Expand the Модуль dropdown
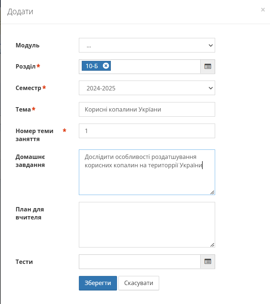The image size is (270, 304). 147,46
